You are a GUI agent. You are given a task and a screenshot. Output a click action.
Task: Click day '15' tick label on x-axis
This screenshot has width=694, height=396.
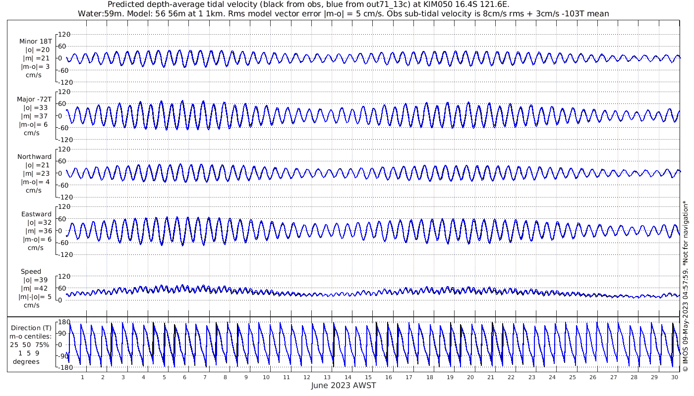click(368, 377)
